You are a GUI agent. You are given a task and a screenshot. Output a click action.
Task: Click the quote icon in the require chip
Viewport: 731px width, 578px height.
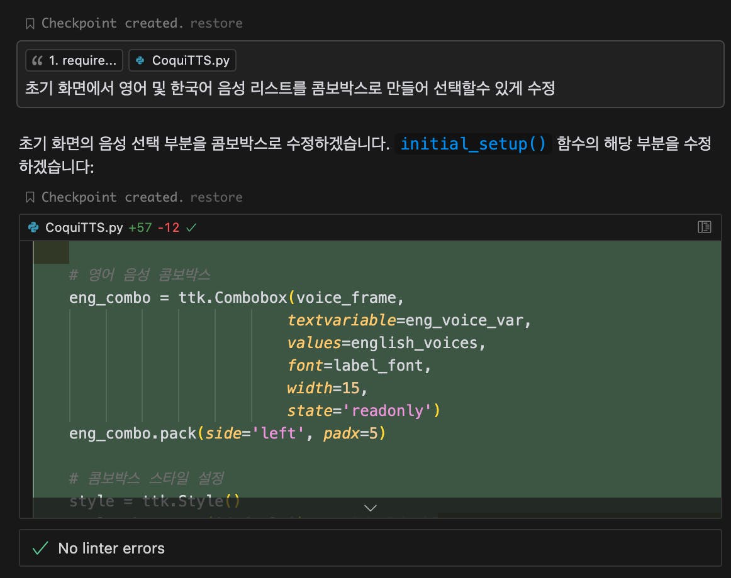coord(37,60)
